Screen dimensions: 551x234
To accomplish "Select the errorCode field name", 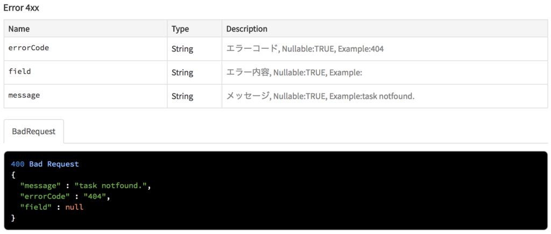I will pyautogui.click(x=29, y=48).
